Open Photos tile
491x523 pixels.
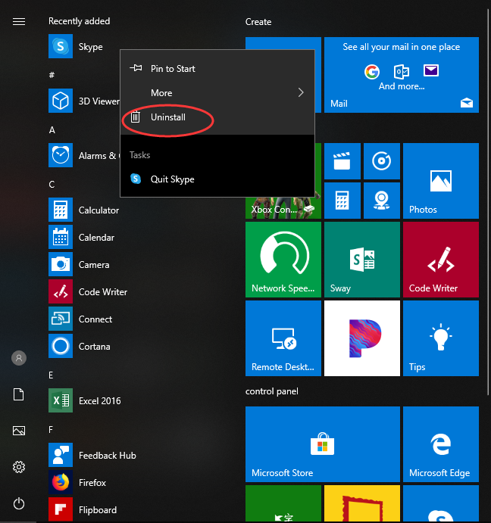[441, 181]
